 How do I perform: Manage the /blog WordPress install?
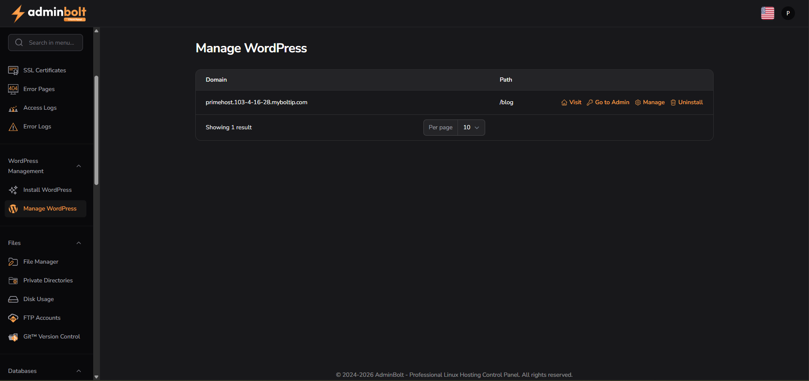[x=650, y=102]
